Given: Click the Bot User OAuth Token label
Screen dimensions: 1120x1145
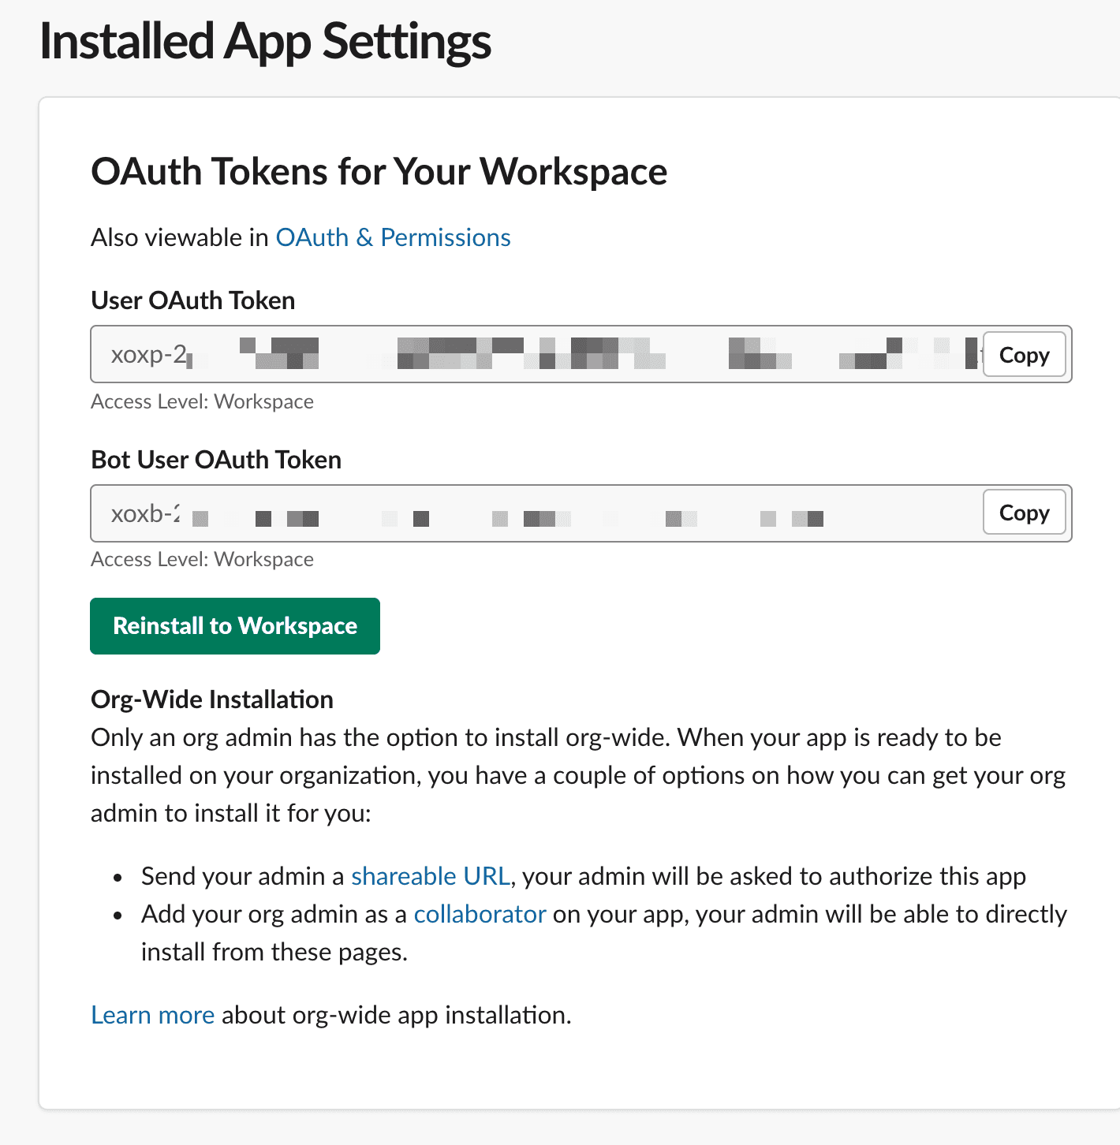Looking at the screenshot, I should click(x=216, y=460).
